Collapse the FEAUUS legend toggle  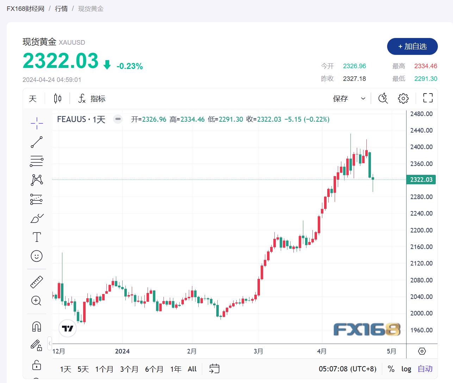(118, 119)
